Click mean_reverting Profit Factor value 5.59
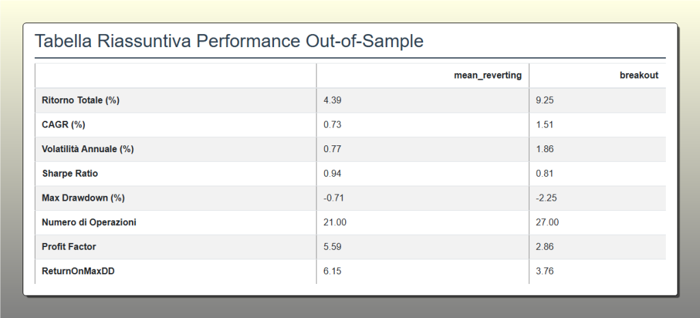This screenshot has width=700, height=318. click(x=332, y=247)
